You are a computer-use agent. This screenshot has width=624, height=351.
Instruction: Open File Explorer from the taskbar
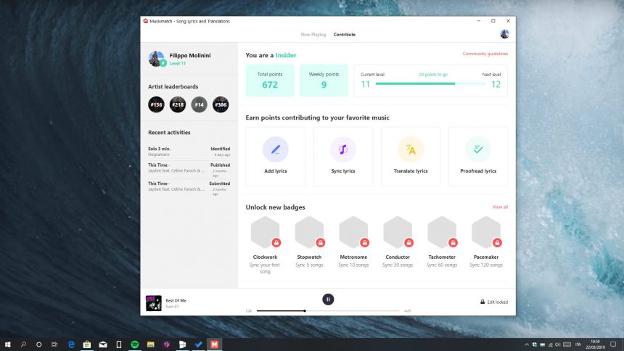pos(151,344)
